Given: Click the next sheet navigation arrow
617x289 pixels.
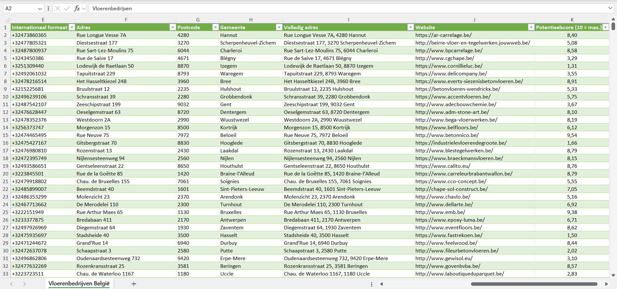Looking at the screenshot, I should coord(24,284).
